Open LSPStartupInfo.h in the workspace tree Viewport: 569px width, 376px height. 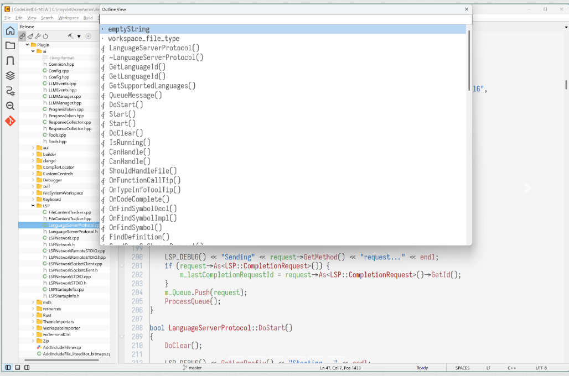click(64, 296)
